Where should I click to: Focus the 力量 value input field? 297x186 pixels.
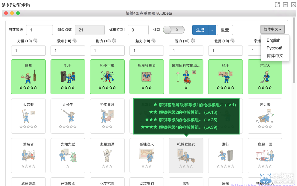click(x=28, y=51)
